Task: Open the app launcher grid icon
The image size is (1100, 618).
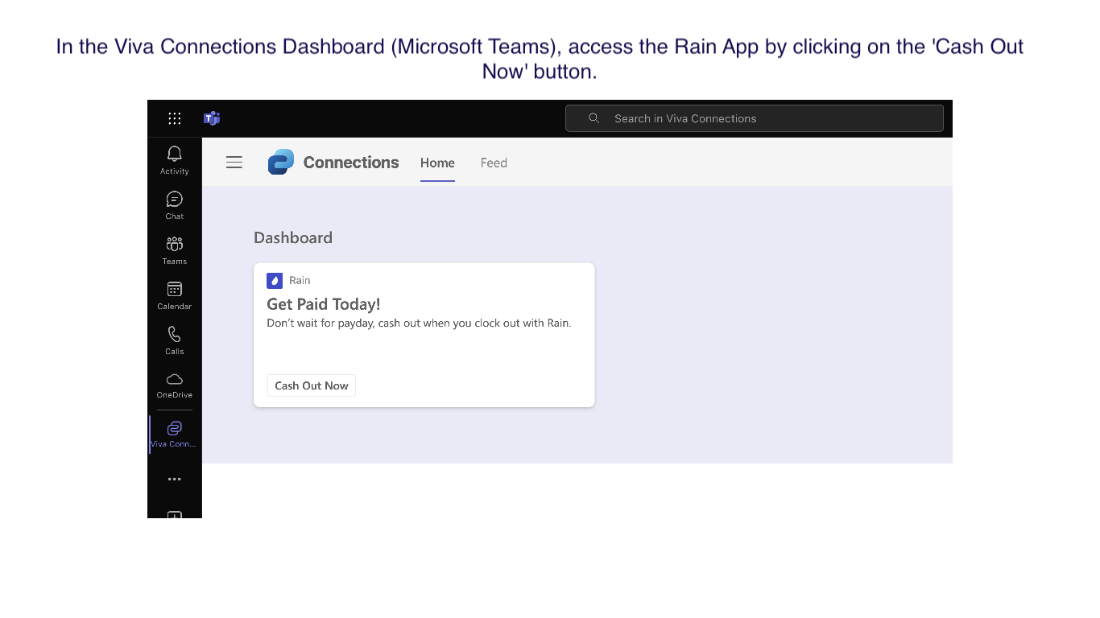Action: click(x=174, y=118)
